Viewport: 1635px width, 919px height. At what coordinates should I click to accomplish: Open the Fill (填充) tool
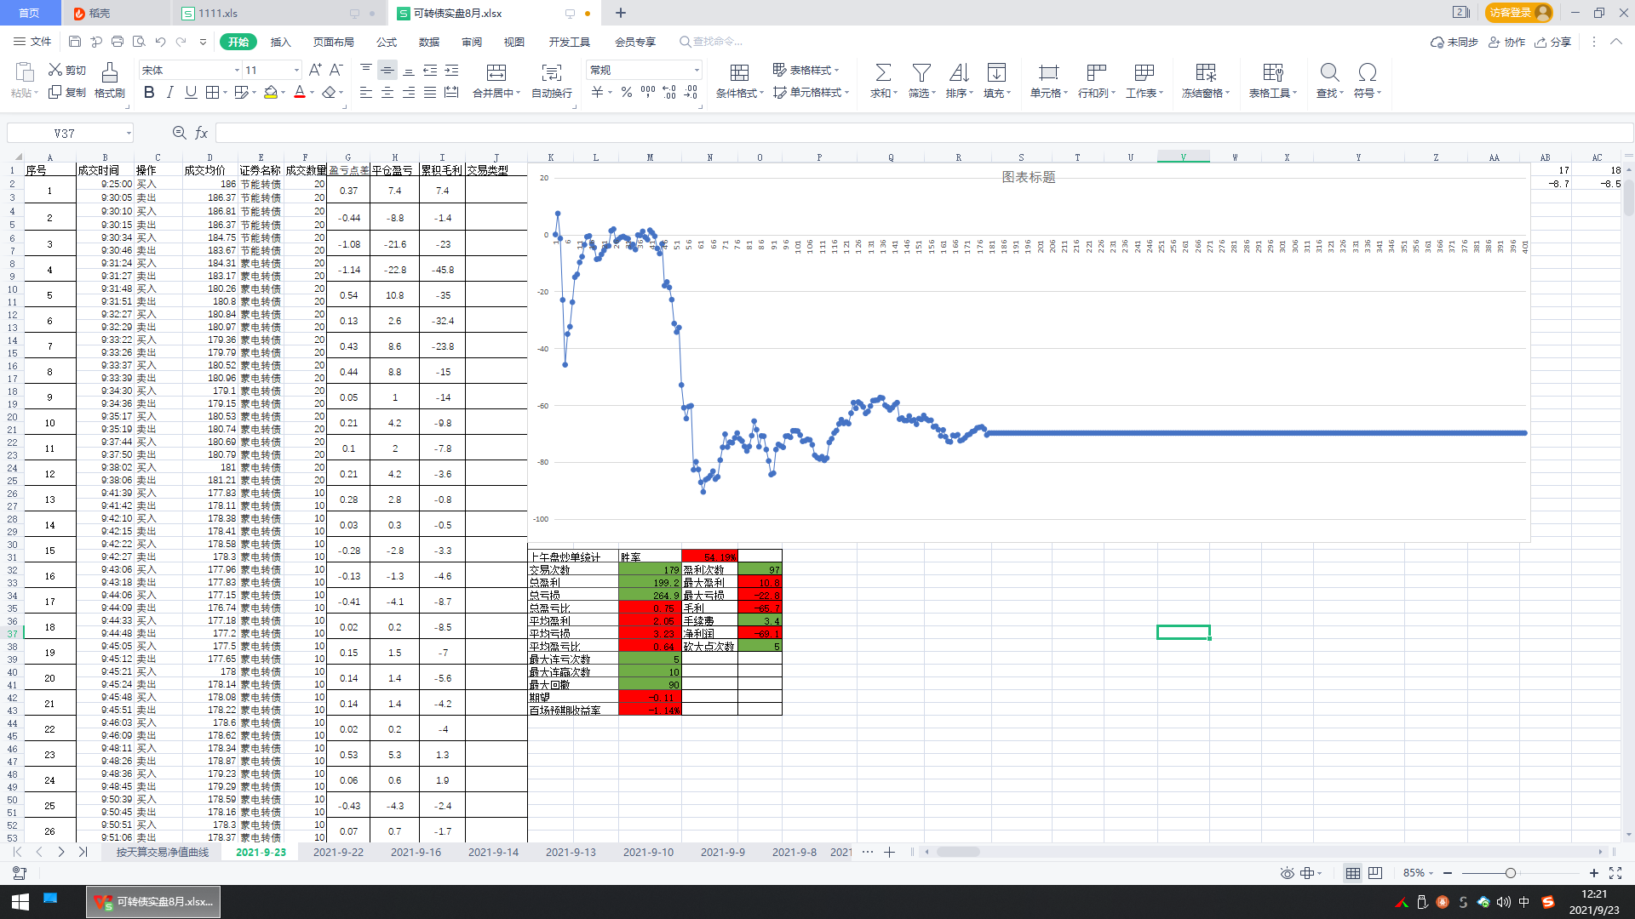pyautogui.click(x=996, y=81)
